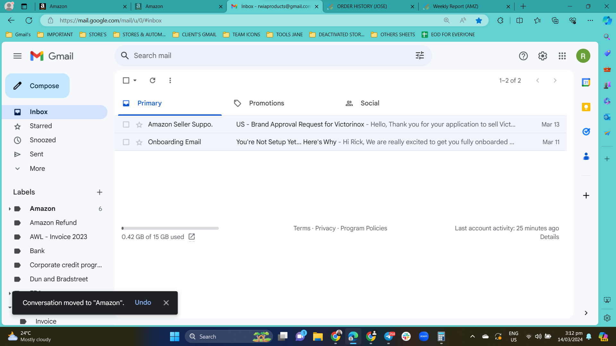
Task: Tick the select-all messages checkbox
Action: [126, 80]
